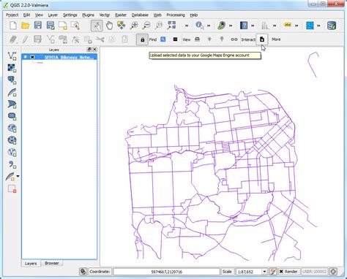
Task: Open the Scale dropdown list
Action: point(264,272)
